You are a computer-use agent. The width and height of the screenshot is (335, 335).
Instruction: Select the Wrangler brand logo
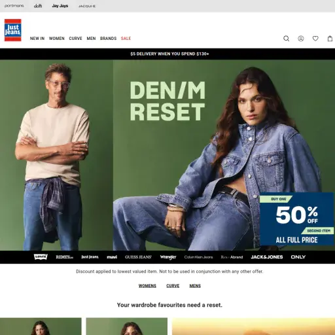(168, 257)
